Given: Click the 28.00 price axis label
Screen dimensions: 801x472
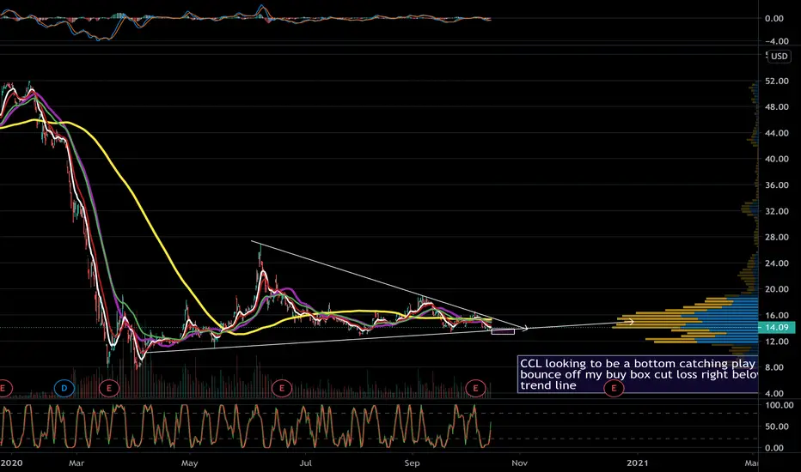Looking at the screenshot, I should point(776,237).
